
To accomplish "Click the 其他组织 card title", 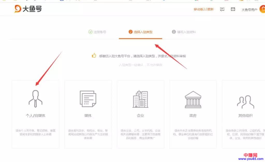I will (x=245, y=116).
